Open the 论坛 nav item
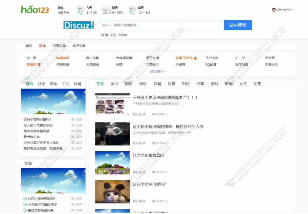Image resolution: width=308 pixels, height=214 pixels. (42, 46)
